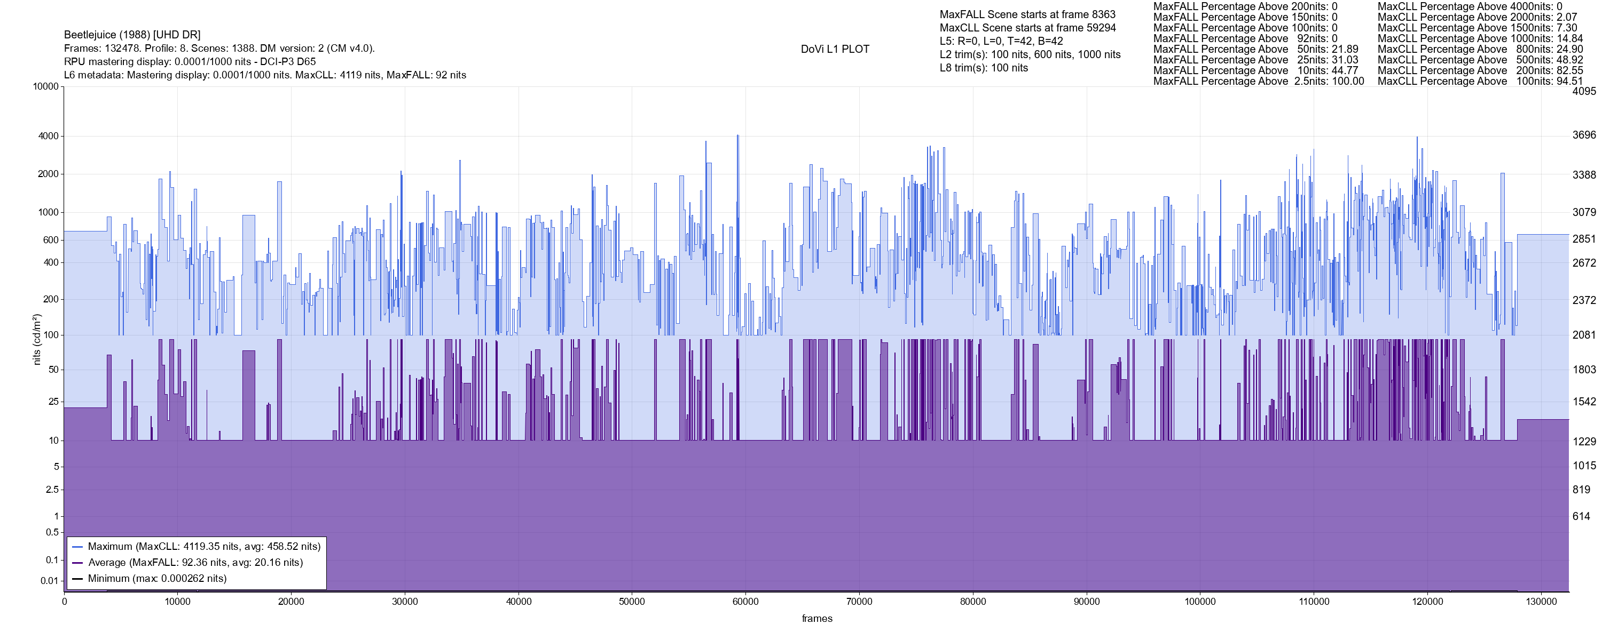Click the purple Average legend line swatch

tap(78, 563)
